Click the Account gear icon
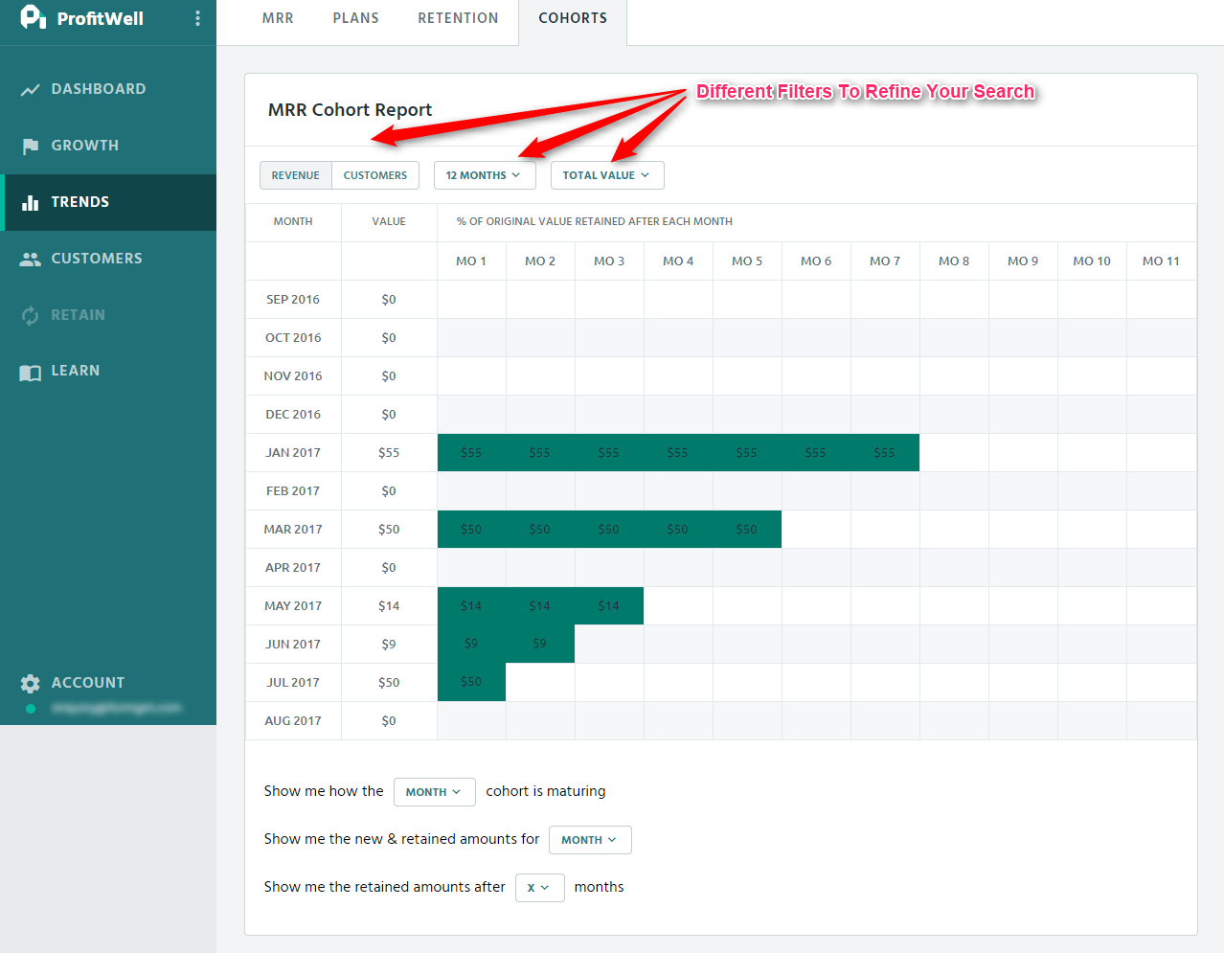Viewport: 1224px width, 953px height. (x=31, y=683)
